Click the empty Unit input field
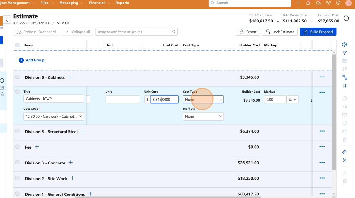 123,99
